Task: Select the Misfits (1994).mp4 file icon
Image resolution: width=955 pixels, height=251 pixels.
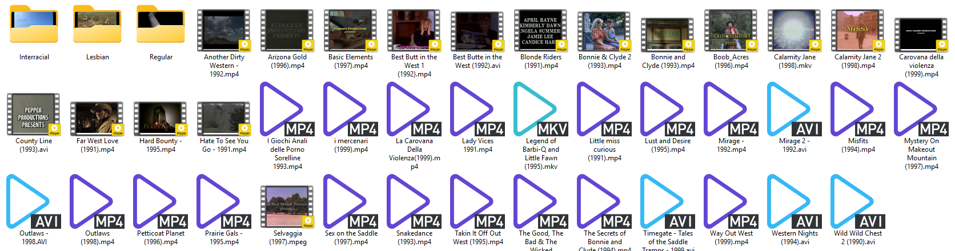Action: coord(858,109)
